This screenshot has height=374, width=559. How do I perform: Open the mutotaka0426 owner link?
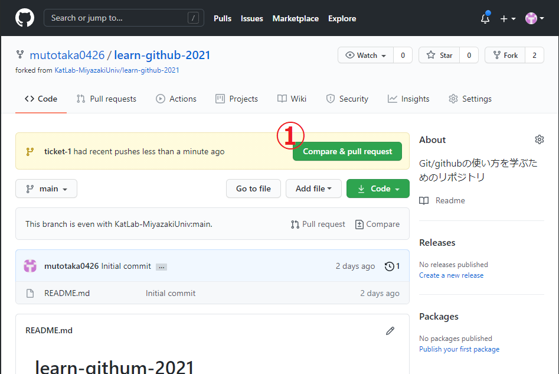pyautogui.click(x=67, y=56)
